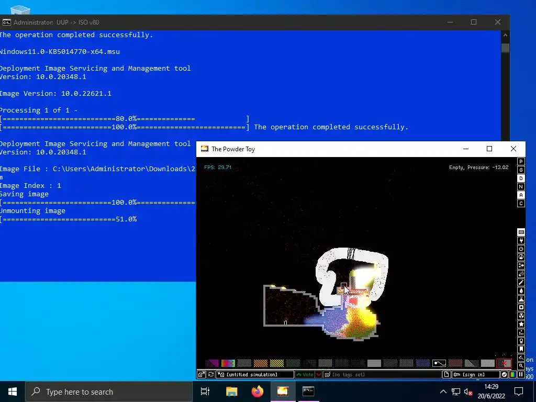Viewport: 536px width, 402px height.
Task: Open render options rainbow icon
Action: click(x=512, y=375)
